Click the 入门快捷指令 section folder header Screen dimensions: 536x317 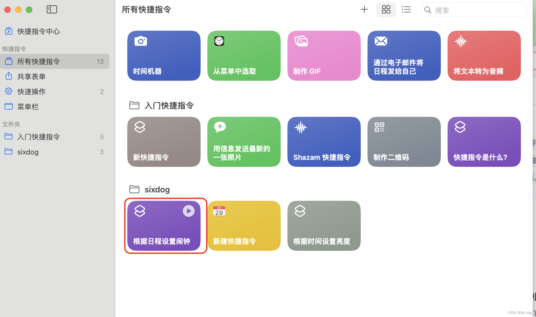[169, 105]
